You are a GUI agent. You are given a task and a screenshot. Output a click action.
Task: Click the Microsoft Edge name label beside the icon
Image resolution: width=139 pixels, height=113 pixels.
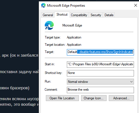(x=72, y=25)
